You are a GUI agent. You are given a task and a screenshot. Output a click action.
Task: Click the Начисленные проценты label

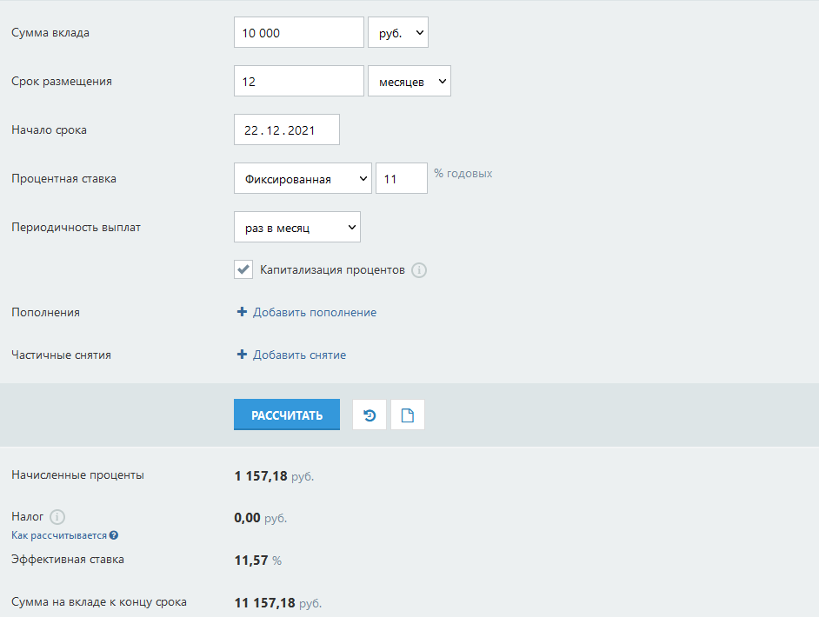[78, 475]
